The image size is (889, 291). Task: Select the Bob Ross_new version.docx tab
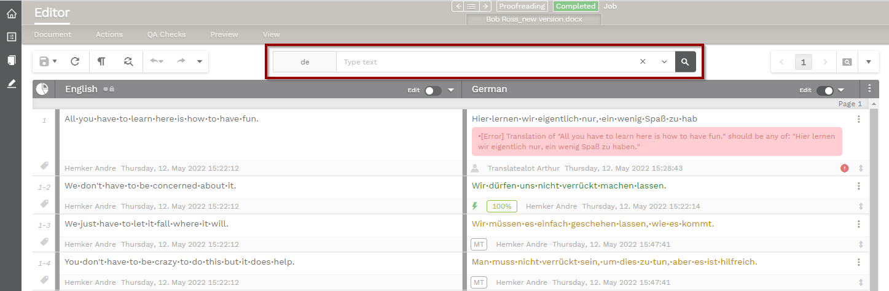coord(534,19)
